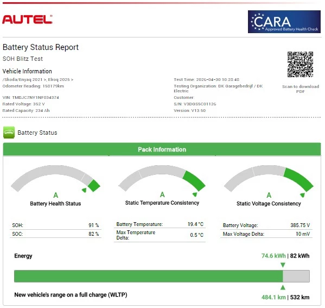Click the CARA Approved Battery Health Check badge
Image resolution: width=325 pixels, height=308 pixels.
(x=284, y=22)
